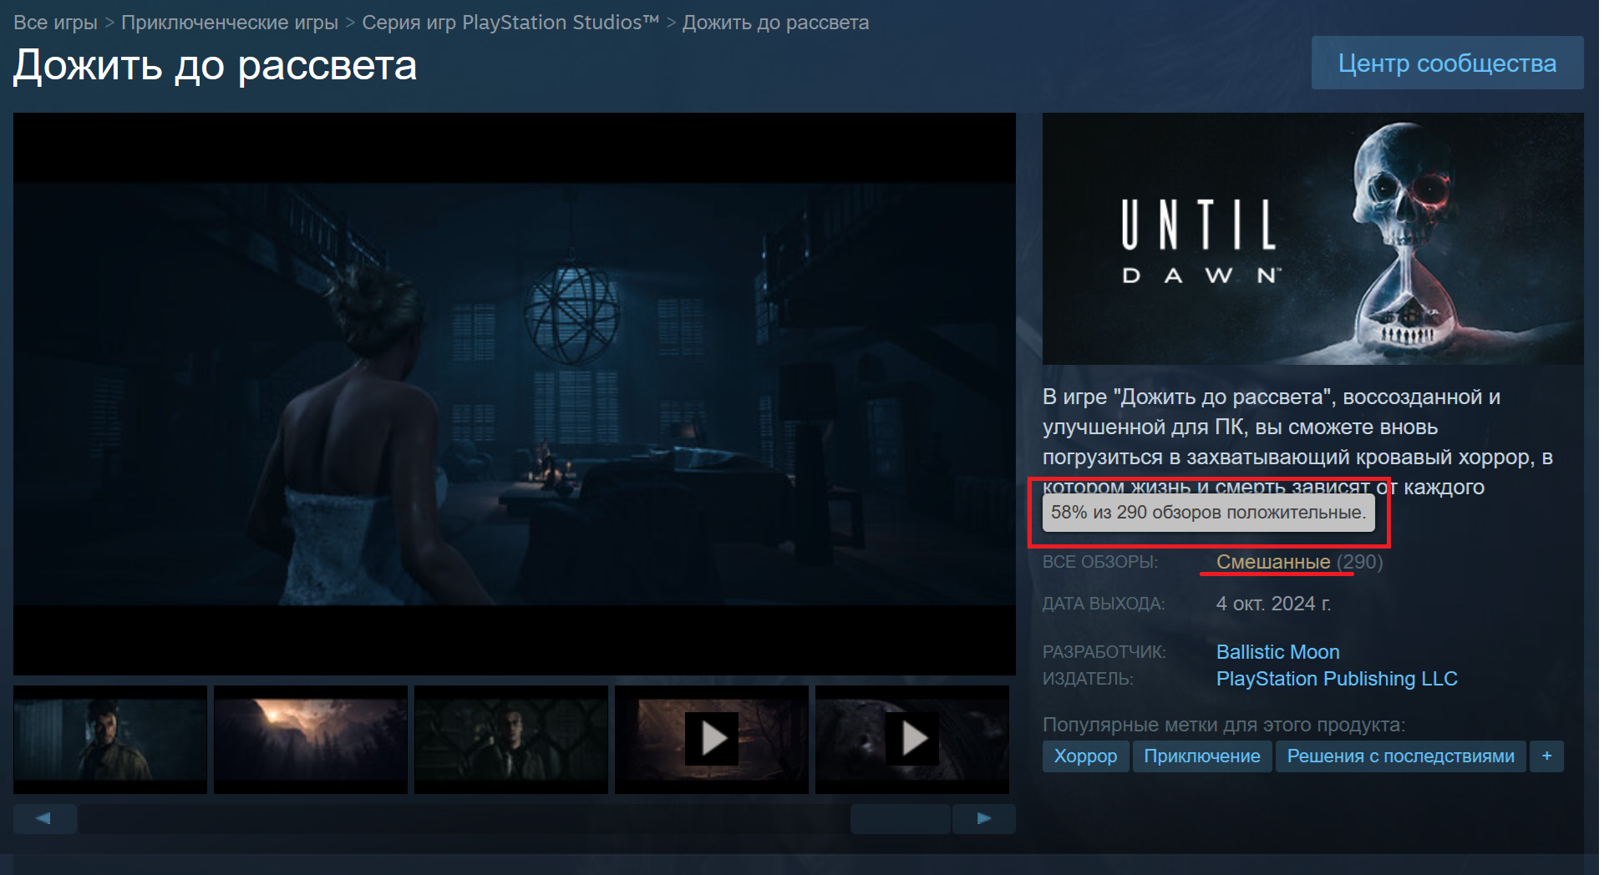Click the thumbnail strip scrollbar handle
The height and width of the screenshot is (875, 1604).
[901, 818]
